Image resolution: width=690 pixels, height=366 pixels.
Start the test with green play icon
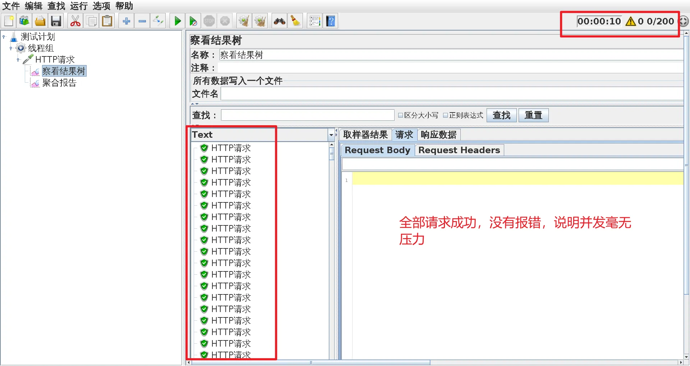pyautogui.click(x=178, y=21)
